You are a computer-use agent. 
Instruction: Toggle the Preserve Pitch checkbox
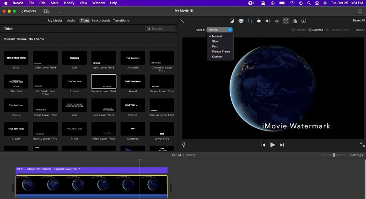click(327, 30)
